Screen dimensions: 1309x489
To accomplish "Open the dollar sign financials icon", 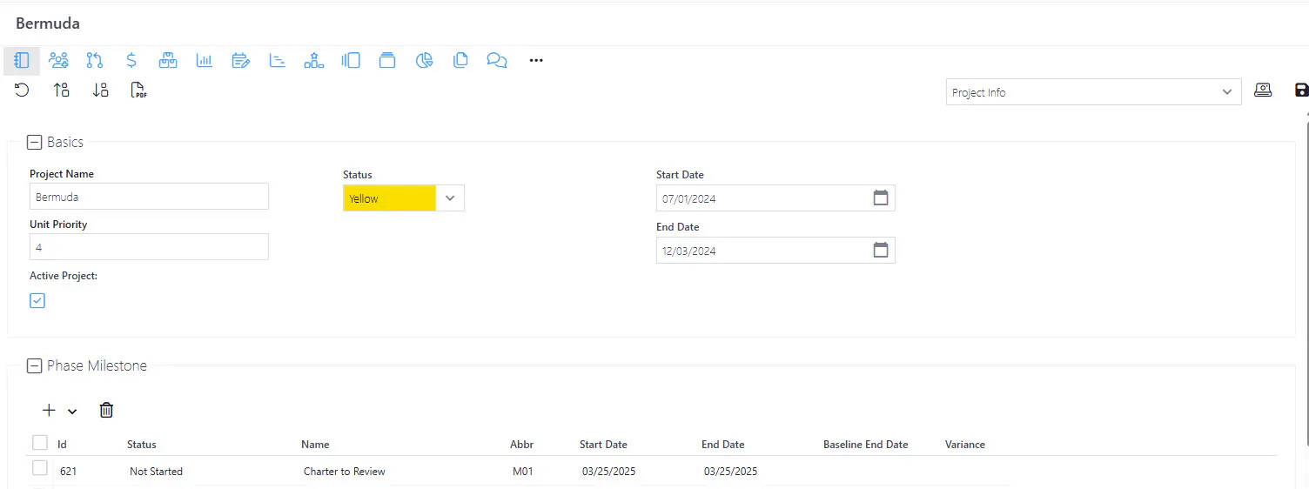I will (x=131, y=61).
